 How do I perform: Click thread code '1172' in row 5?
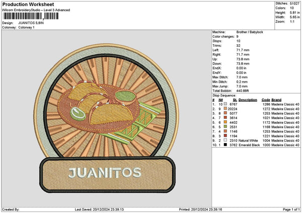(x=266, y=123)
